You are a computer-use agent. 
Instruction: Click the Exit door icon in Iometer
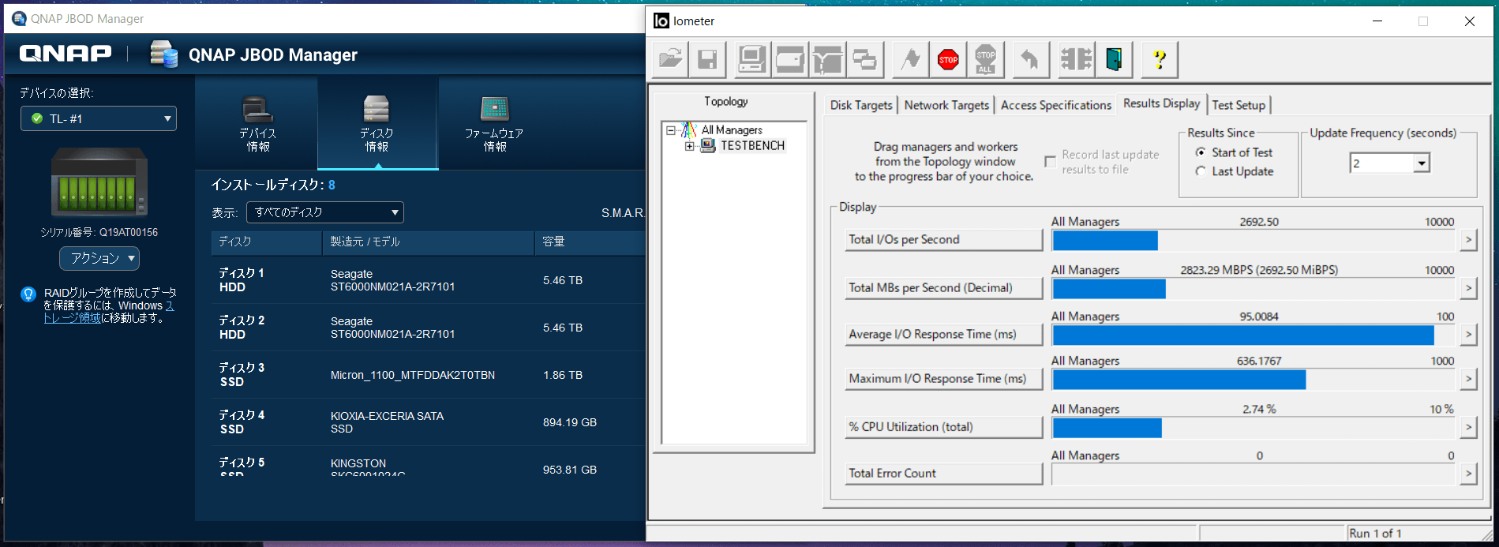(x=1114, y=59)
